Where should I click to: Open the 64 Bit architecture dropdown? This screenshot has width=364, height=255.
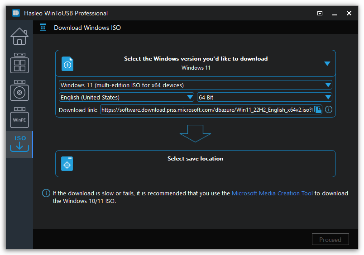pos(264,97)
